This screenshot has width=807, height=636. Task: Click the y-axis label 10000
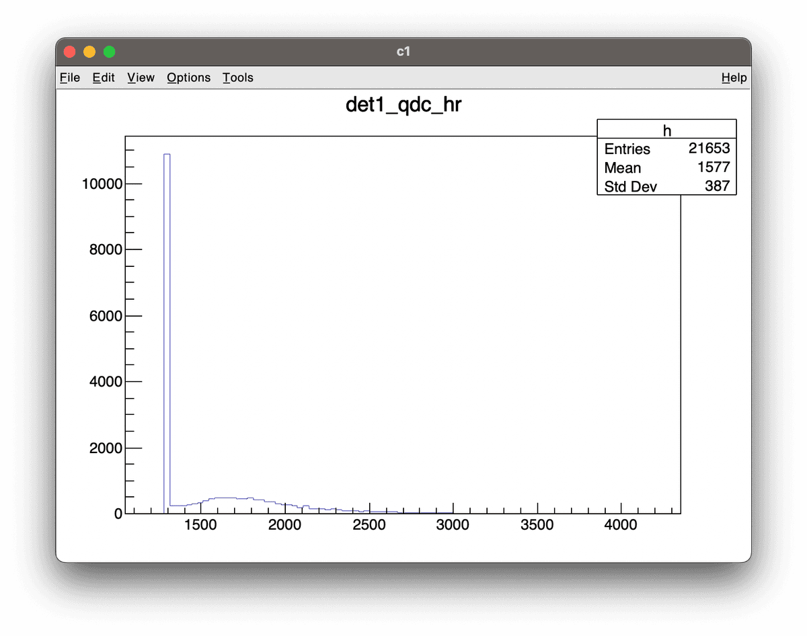(102, 184)
